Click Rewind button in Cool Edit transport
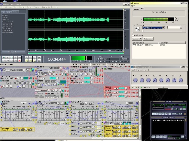This screenshot has height=141, width=189. coord(8,61)
